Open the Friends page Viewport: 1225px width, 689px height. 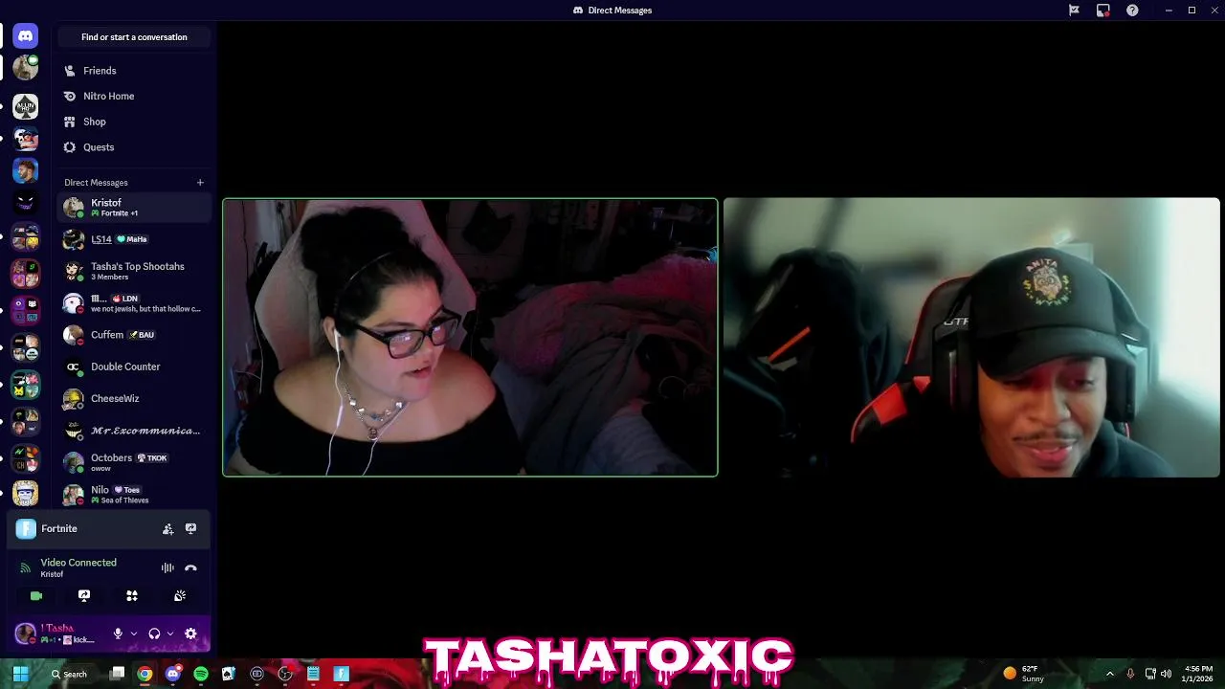click(x=134, y=71)
